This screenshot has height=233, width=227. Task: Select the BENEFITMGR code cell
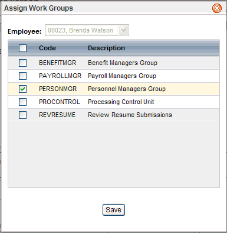[57, 63]
